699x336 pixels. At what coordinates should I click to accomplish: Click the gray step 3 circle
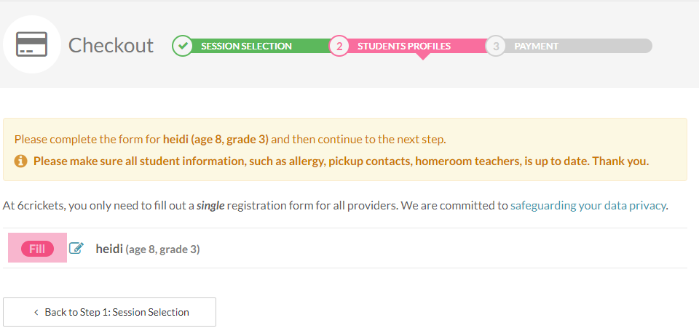point(496,46)
